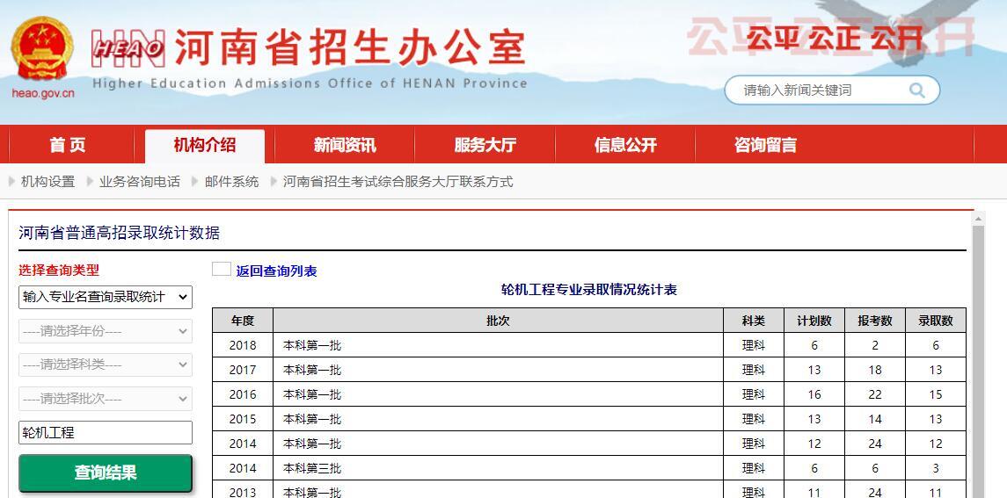Click the icon beside 返回查询列表
The image size is (1007, 498).
click(x=222, y=270)
